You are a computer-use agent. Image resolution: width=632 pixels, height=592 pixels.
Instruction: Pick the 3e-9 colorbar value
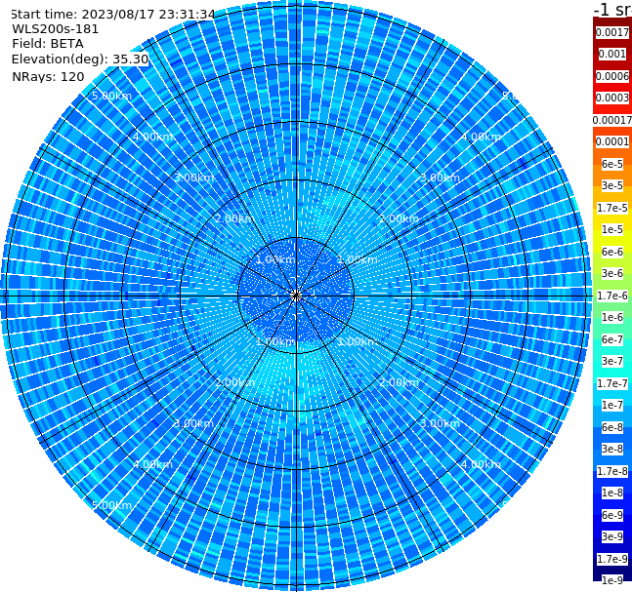tap(612, 536)
